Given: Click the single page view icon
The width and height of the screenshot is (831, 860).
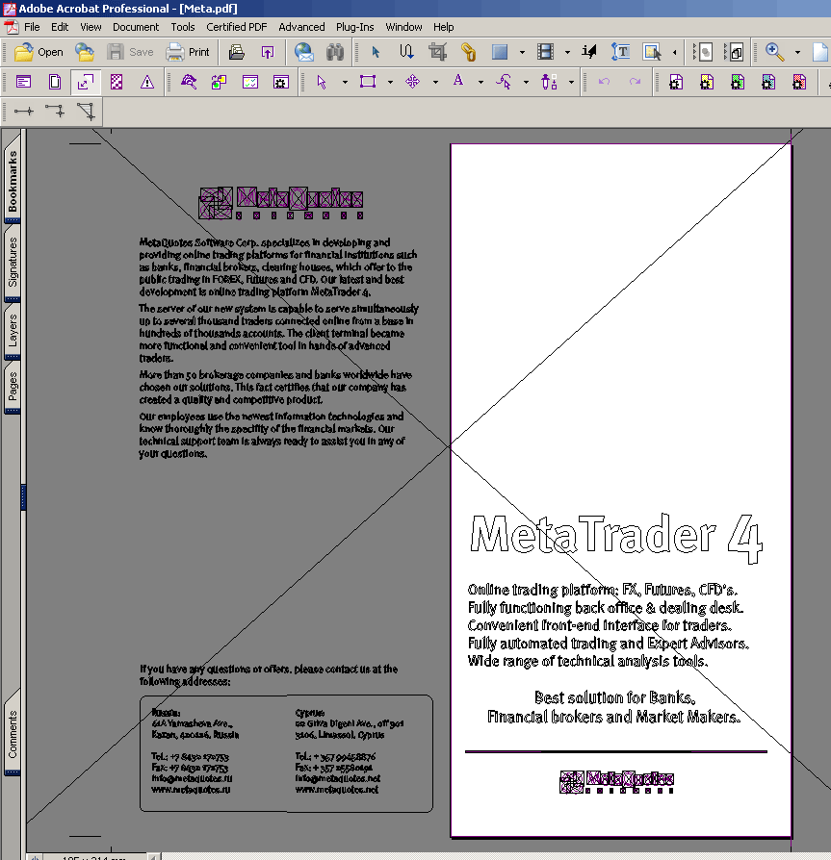Looking at the screenshot, I should 55,83.
